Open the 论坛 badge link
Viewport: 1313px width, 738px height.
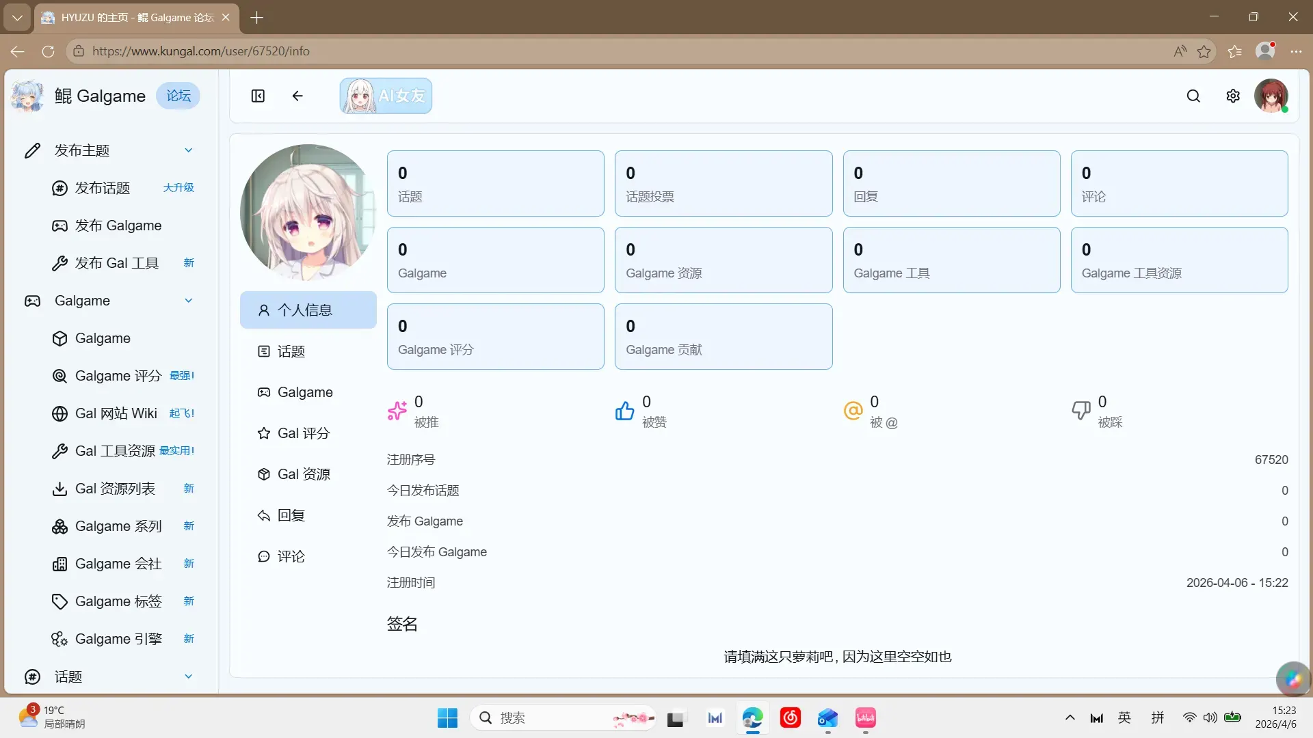pyautogui.click(x=178, y=96)
